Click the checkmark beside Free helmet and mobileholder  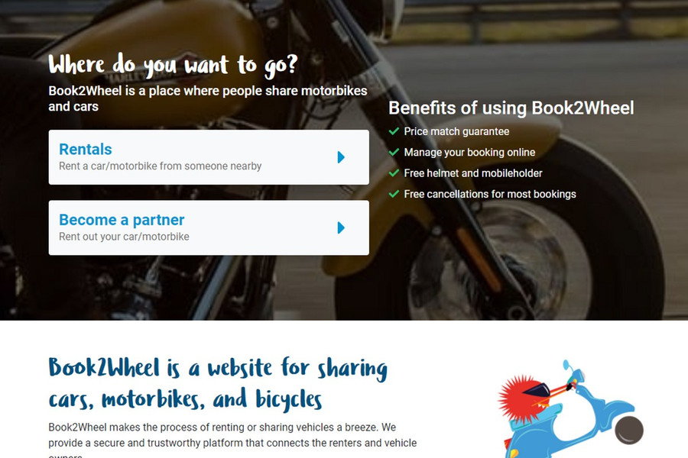394,173
